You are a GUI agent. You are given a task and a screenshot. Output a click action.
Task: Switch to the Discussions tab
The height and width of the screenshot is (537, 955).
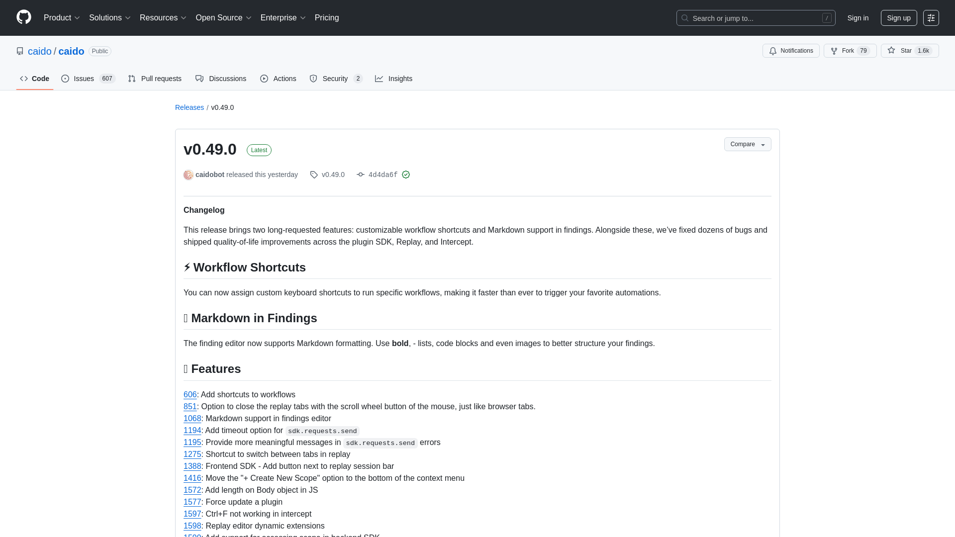tap(221, 79)
